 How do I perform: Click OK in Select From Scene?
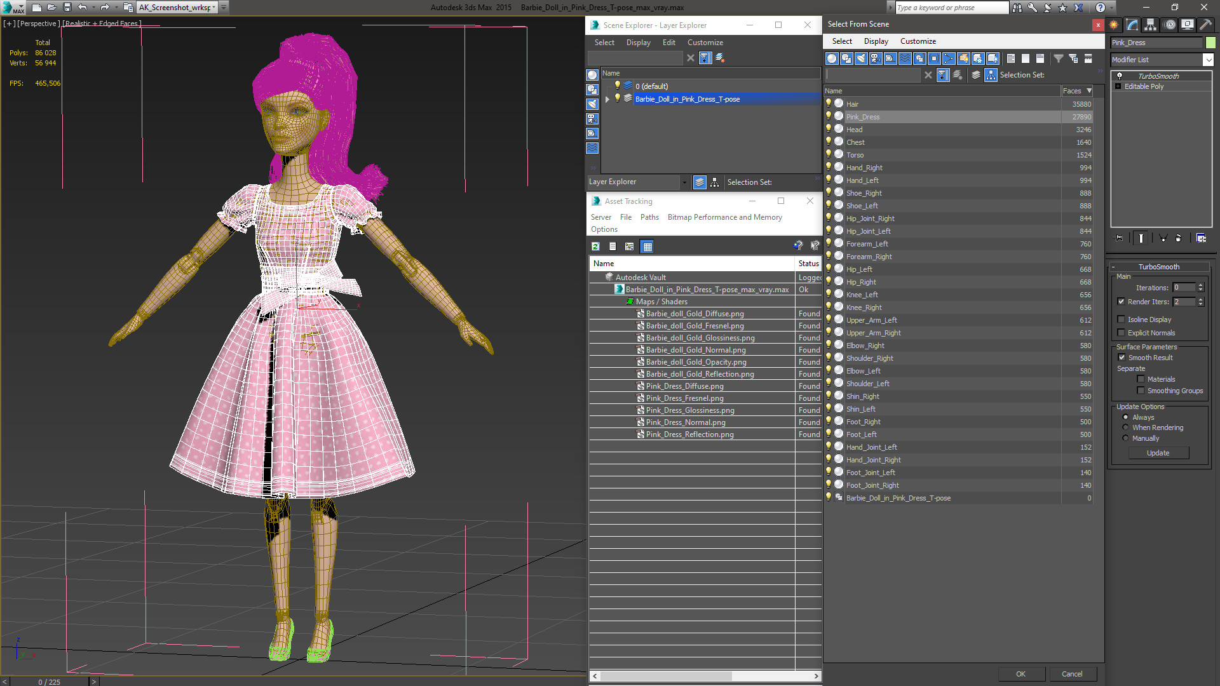(1020, 674)
